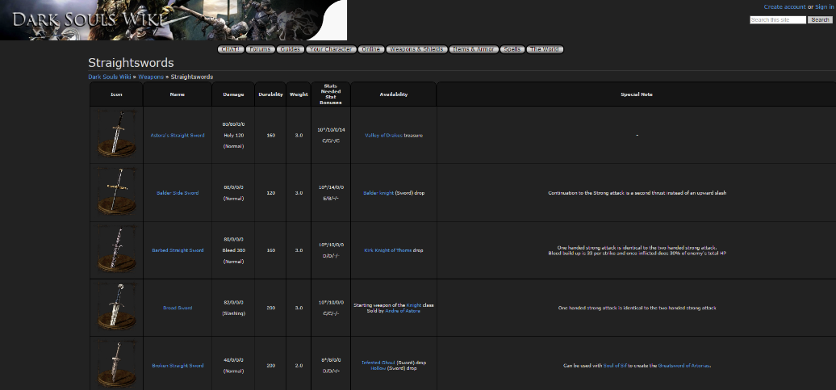The width and height of the screenshot is (836, 390).
Task: Open the Items & Armor menu
Action: click(474, 49)
